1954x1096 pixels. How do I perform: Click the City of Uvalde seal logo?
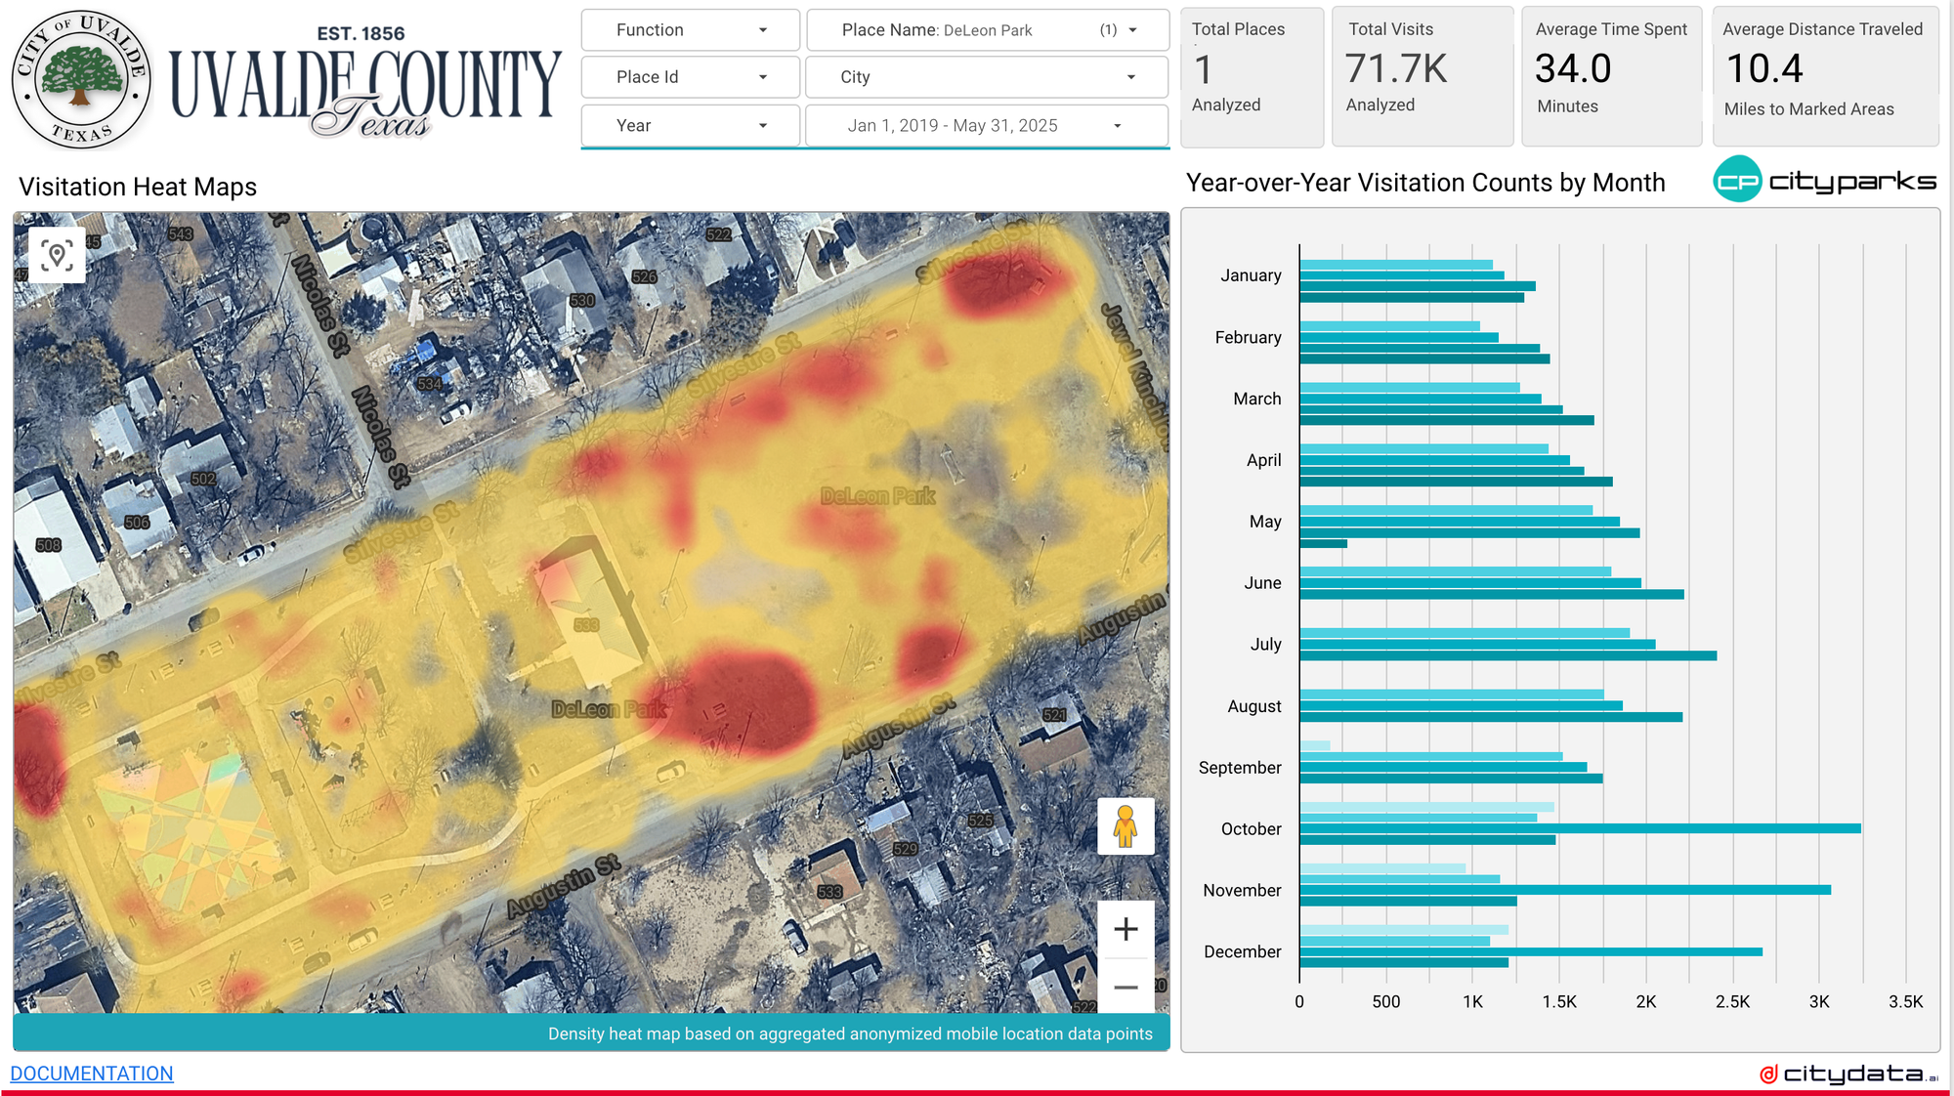click(x=81, y=80)
